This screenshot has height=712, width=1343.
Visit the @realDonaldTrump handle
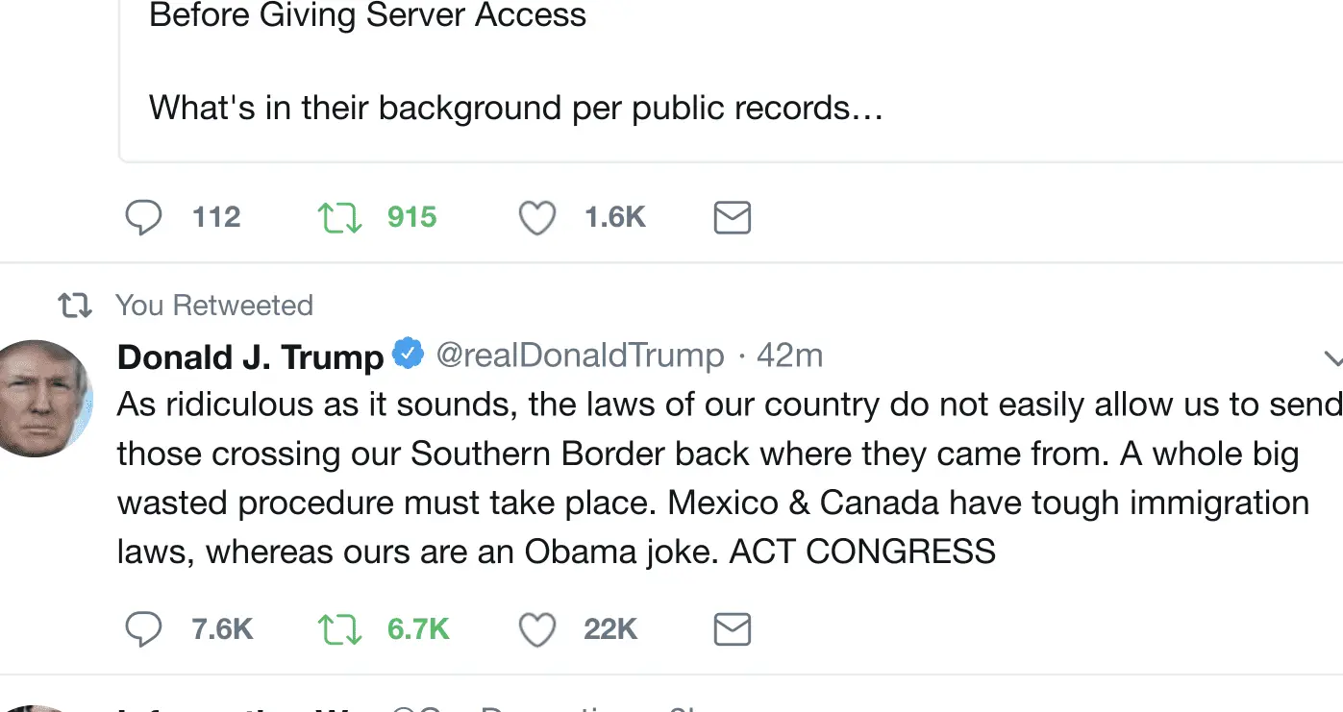580,356
